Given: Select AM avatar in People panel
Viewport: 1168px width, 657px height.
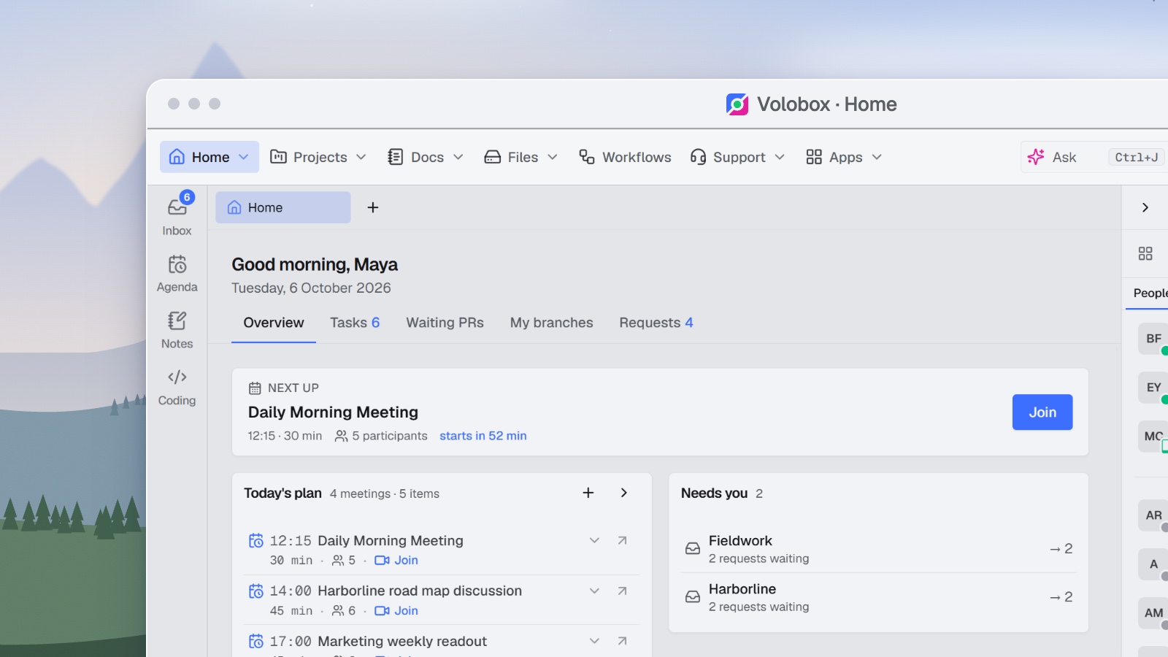Looking at the screenshot, I should tap(1153, 613).
